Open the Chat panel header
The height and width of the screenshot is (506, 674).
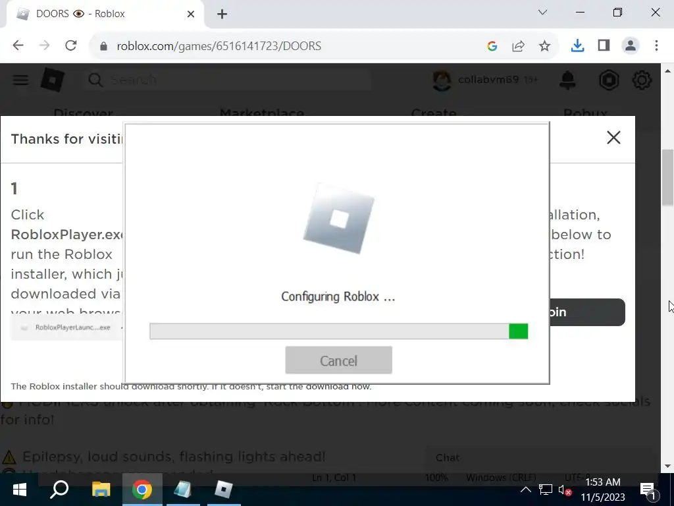[542, 458]
